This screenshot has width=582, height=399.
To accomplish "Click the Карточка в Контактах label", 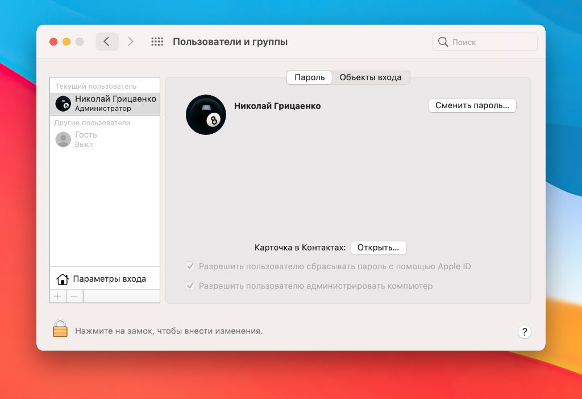I will pyautogui.click(x=300, y=248).
